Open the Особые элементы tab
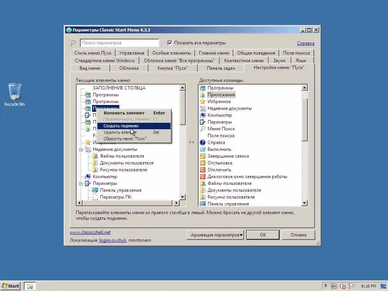This screenshot has height=291, width=388. click(x=172, y=53)
